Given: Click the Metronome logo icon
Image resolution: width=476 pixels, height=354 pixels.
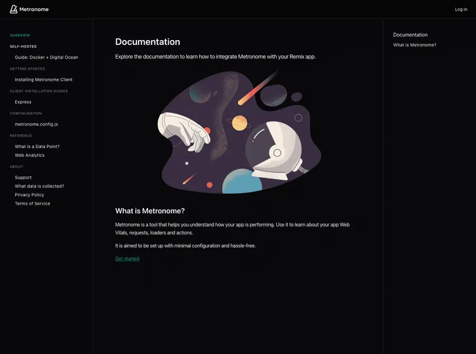Looking at the screenshot, I should [x=13, y=9].
